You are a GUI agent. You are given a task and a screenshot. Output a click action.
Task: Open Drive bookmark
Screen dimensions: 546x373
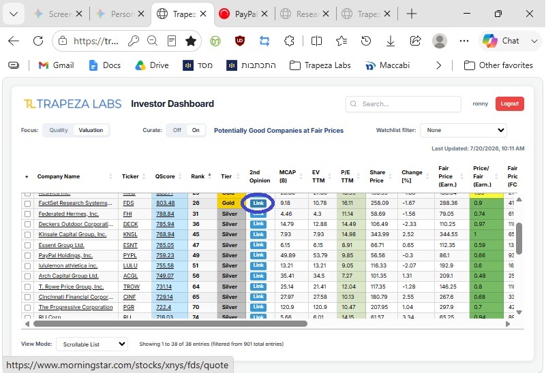point(152,65)
